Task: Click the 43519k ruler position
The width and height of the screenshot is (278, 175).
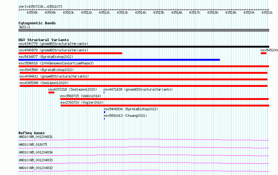Action: click(231, 12)
